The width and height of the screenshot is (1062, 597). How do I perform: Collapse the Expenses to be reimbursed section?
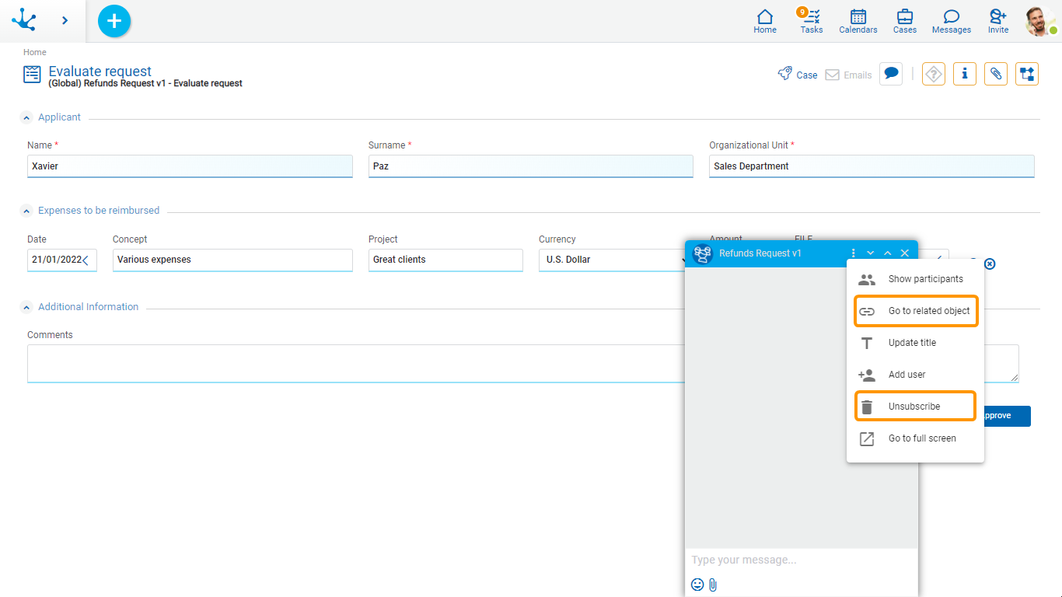pos(27,211)
